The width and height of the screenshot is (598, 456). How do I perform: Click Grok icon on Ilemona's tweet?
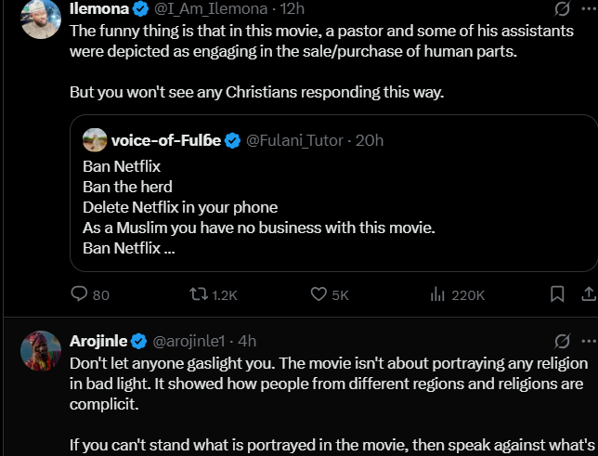coord(562,10)
